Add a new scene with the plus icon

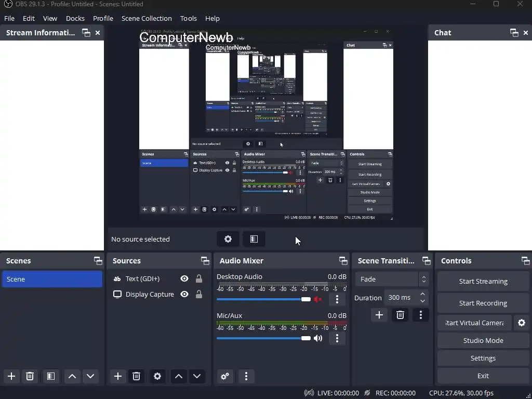11,376
